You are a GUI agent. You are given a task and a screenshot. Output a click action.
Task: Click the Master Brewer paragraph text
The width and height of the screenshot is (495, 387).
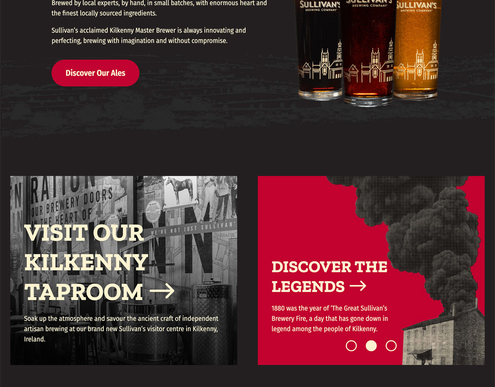[x=148, y=35]
